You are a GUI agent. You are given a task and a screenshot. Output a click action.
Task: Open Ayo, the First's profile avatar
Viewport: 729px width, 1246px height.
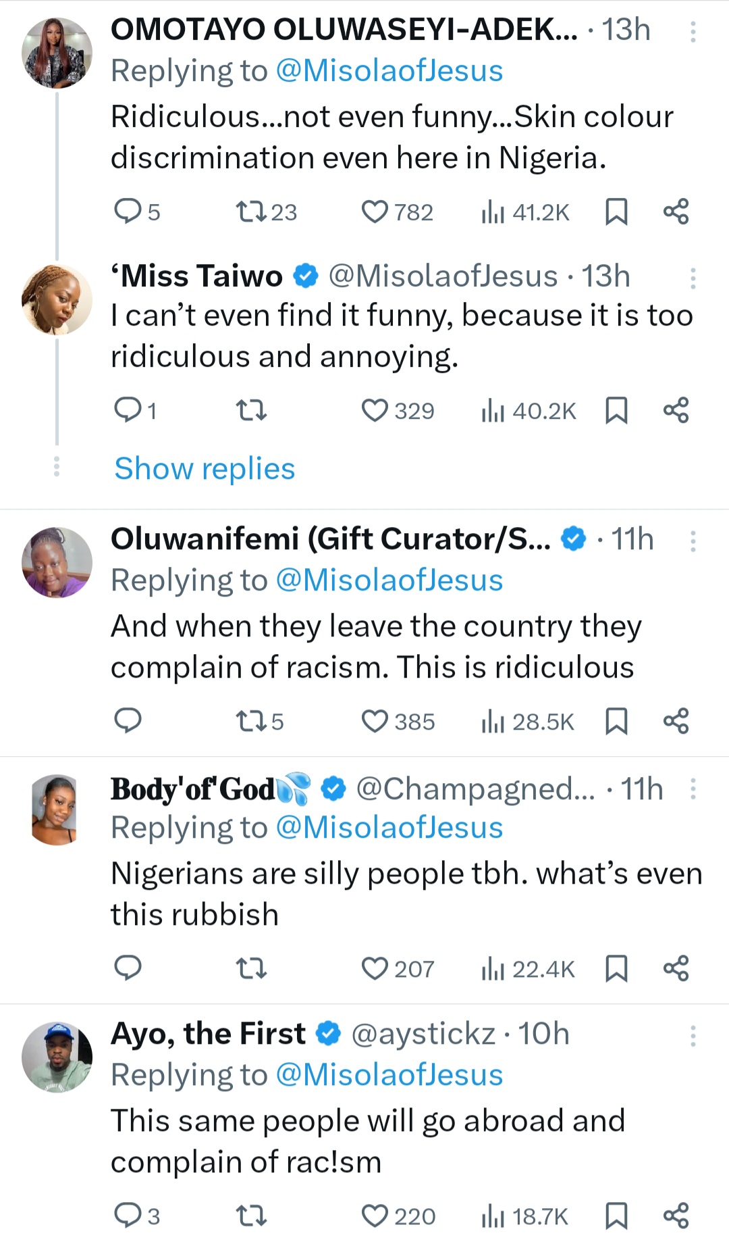(x=57, y=1057)
